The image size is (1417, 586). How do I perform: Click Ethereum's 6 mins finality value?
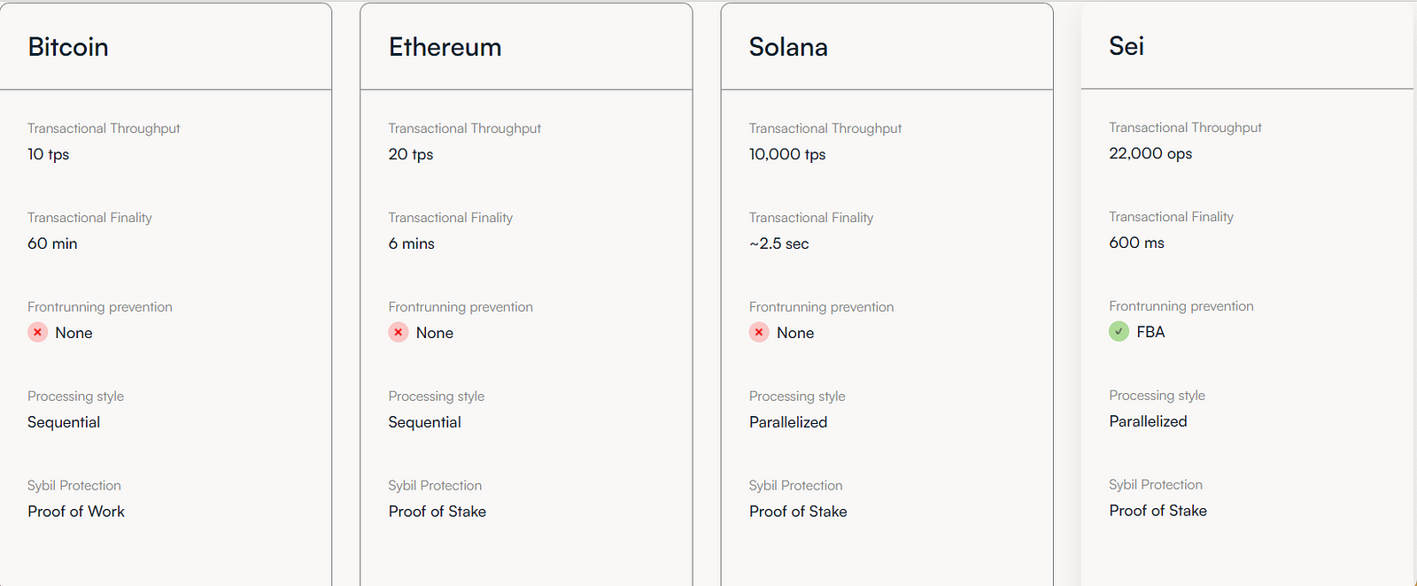(411, 243)
